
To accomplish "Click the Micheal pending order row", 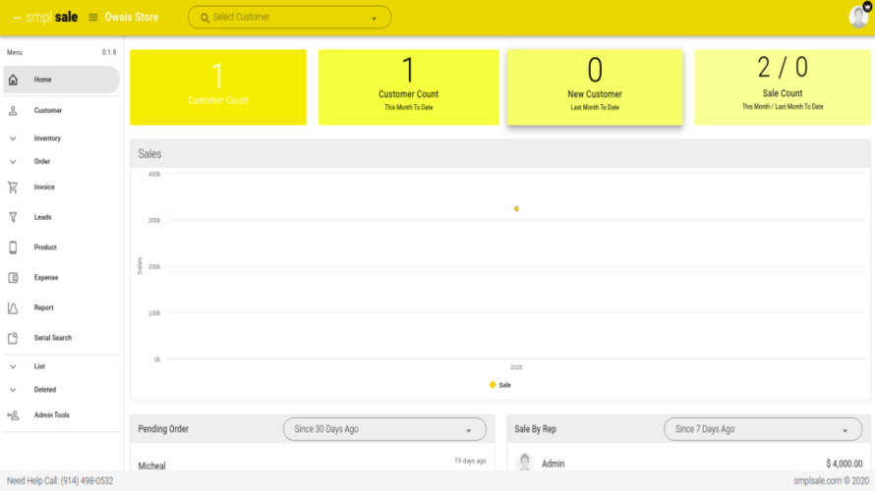I will tap(312, 464).
